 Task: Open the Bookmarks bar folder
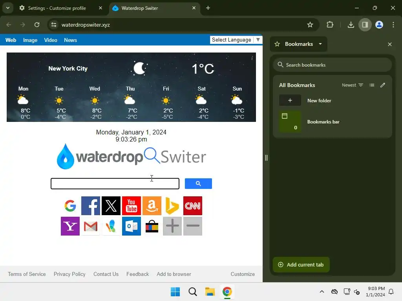coord(332,122)
